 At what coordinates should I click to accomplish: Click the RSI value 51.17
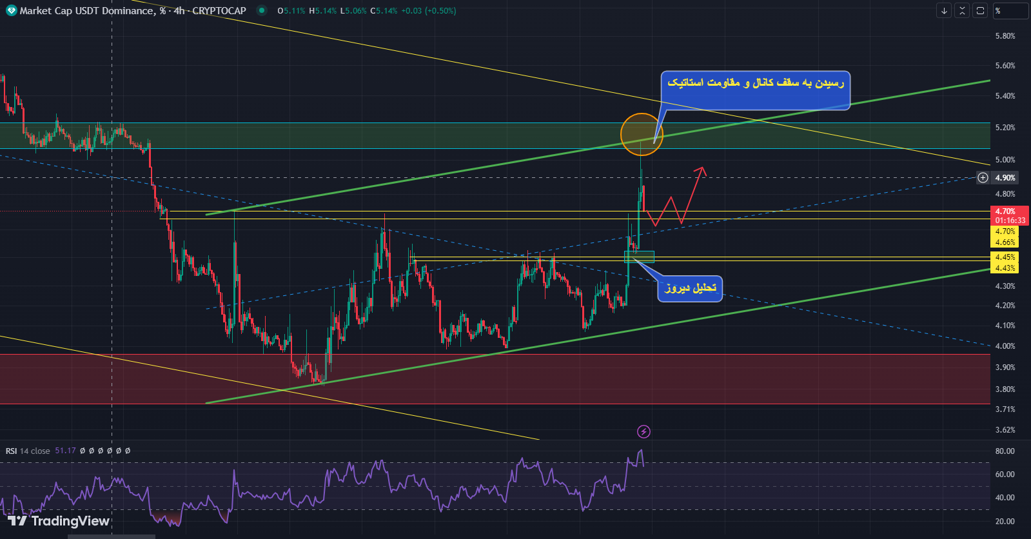pos(65,451)
